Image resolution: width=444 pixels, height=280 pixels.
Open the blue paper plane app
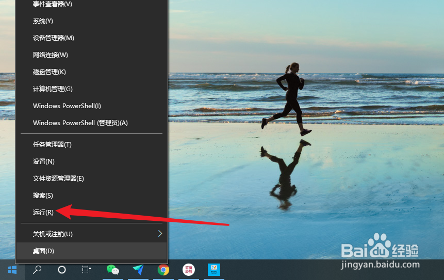[x=138, y=270]
